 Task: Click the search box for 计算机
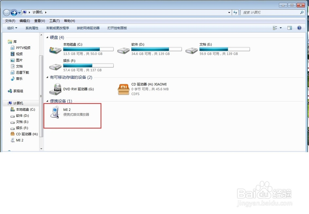[x=270, y=12]
